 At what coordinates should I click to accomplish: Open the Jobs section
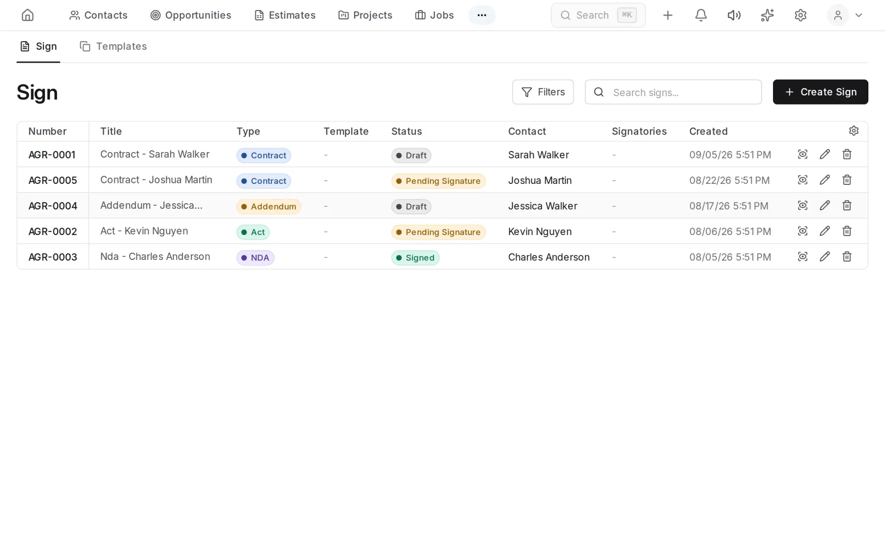click(x=434, y=15)
